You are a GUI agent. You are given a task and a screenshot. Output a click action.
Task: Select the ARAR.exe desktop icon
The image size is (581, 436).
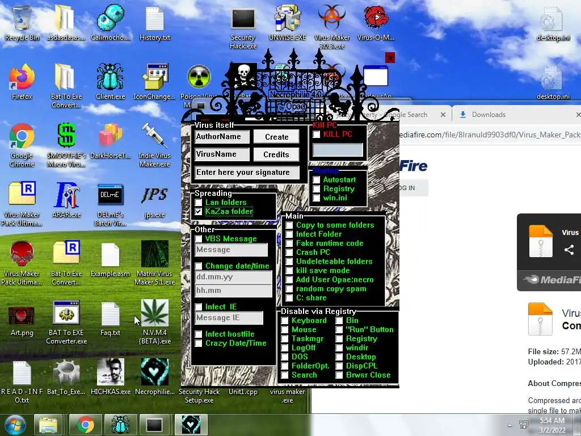(x=66, y=200)
